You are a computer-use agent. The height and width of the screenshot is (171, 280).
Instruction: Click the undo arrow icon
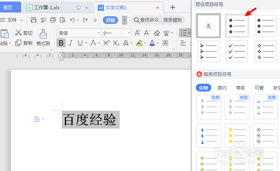[72, 20]
